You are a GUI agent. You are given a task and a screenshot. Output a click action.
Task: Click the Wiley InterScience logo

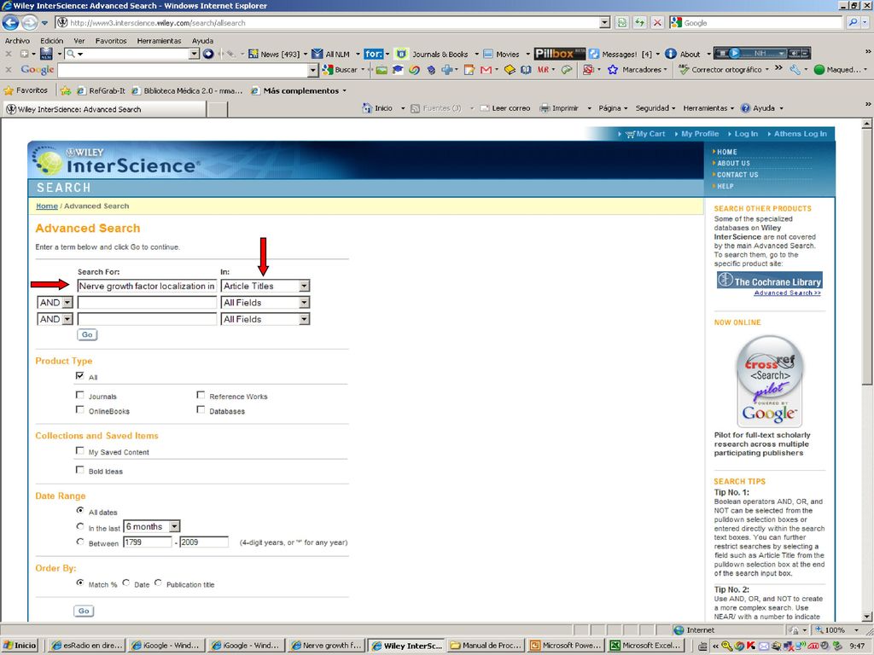tap(114, 160)
